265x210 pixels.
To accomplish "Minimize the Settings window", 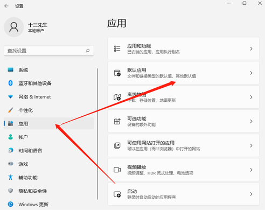I will pos(229,3).
